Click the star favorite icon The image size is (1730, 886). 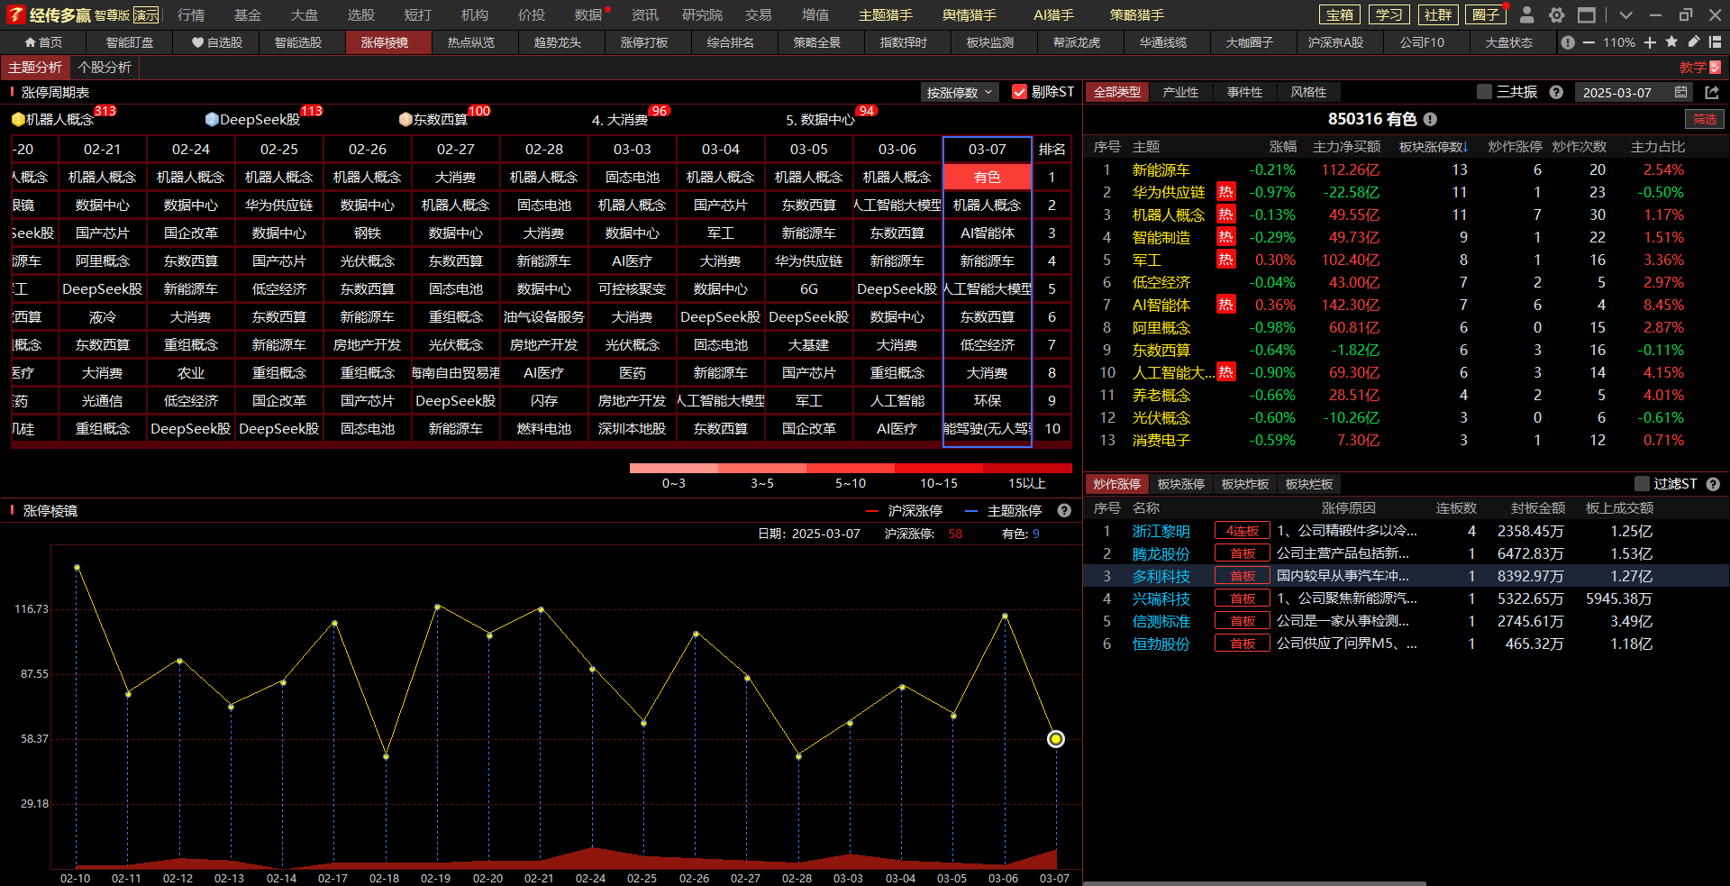click(1671, 41)
